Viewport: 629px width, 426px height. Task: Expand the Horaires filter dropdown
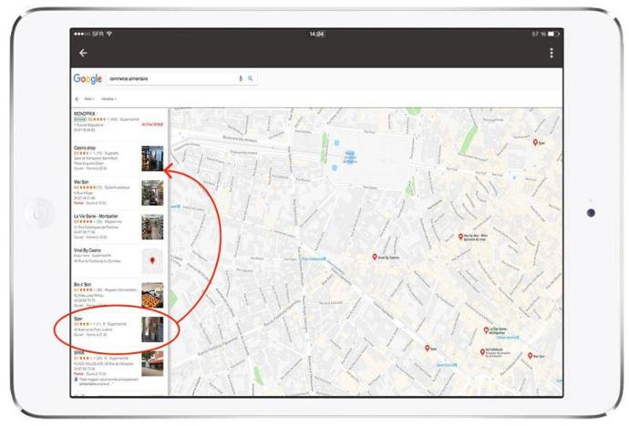[108, 98]
